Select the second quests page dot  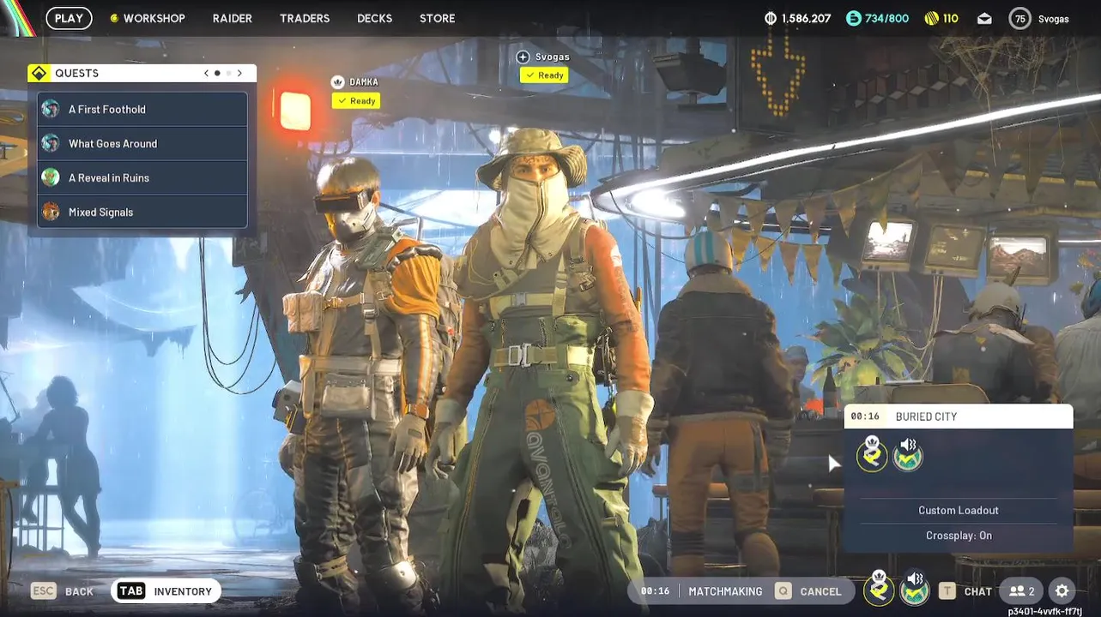coord(228,74)
